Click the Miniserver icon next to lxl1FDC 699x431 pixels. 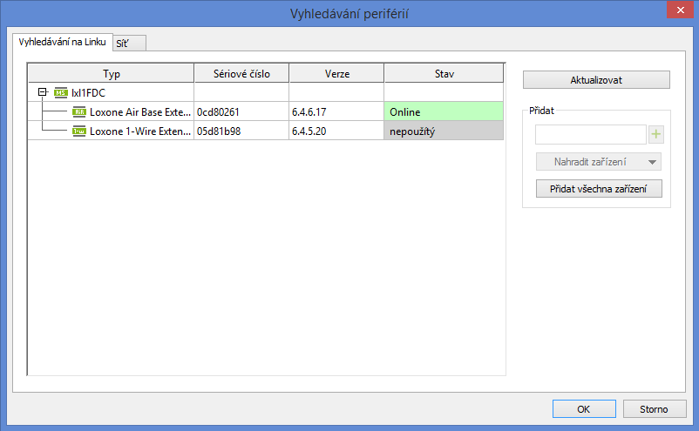(x=61, y=92)
